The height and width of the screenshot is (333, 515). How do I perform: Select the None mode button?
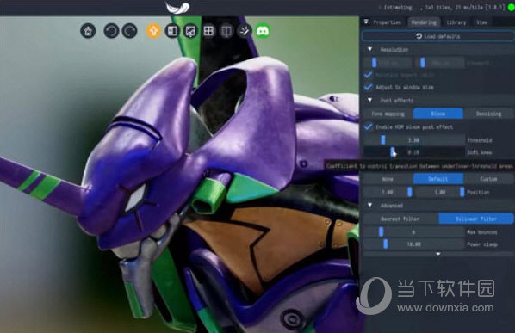click(x=388, y=179)
